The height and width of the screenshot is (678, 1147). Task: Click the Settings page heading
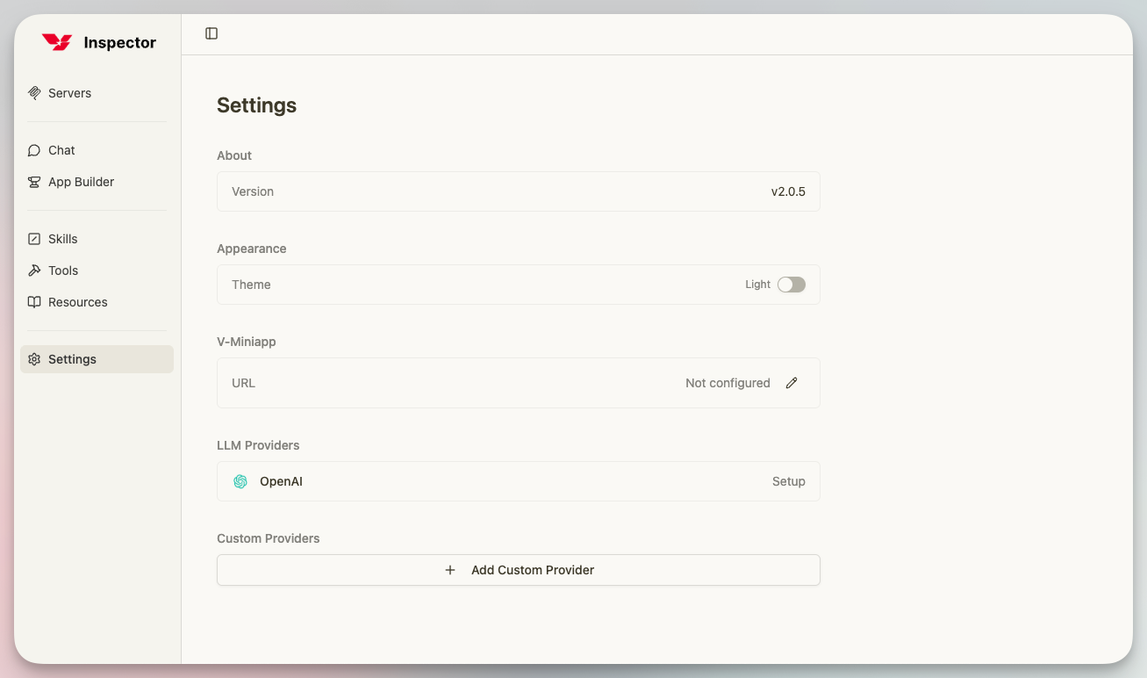point(256,105)
